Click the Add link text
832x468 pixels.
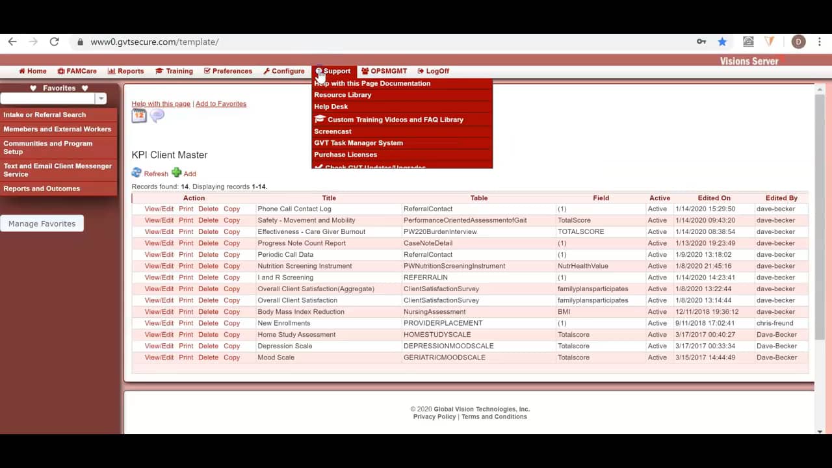click(190, 174)
